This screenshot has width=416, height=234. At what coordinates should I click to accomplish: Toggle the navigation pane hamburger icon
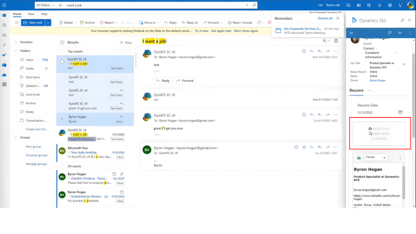(16, 23)
